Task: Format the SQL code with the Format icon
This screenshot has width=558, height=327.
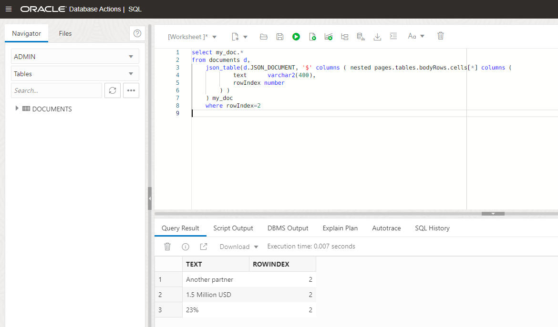Action: 393,36
